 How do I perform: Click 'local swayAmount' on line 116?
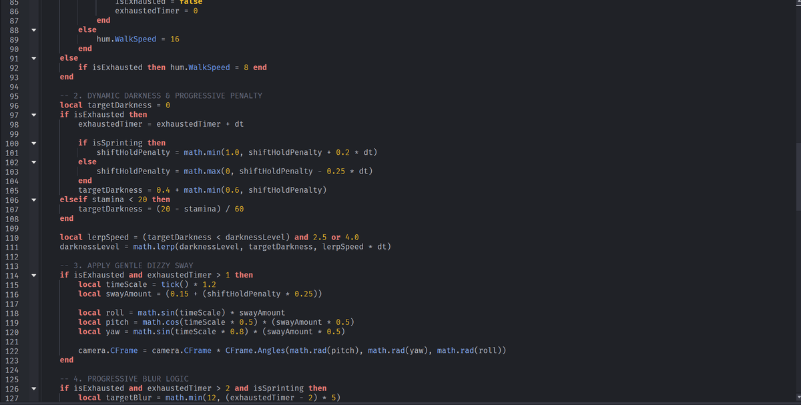pyautogui.click(x=115, y=294)
